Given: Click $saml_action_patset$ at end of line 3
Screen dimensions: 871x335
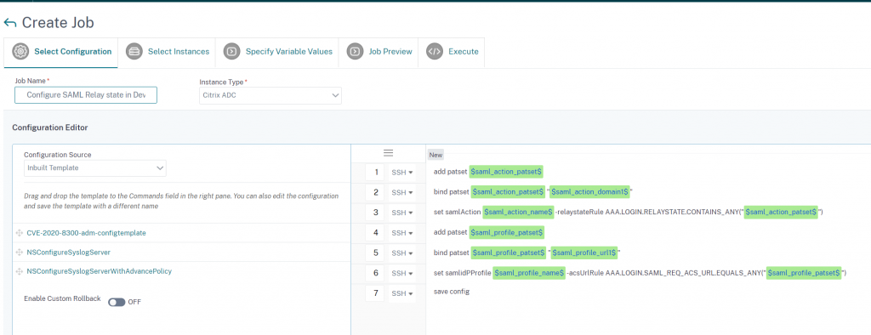Looking at the screenshot, I should coord(781,213).
